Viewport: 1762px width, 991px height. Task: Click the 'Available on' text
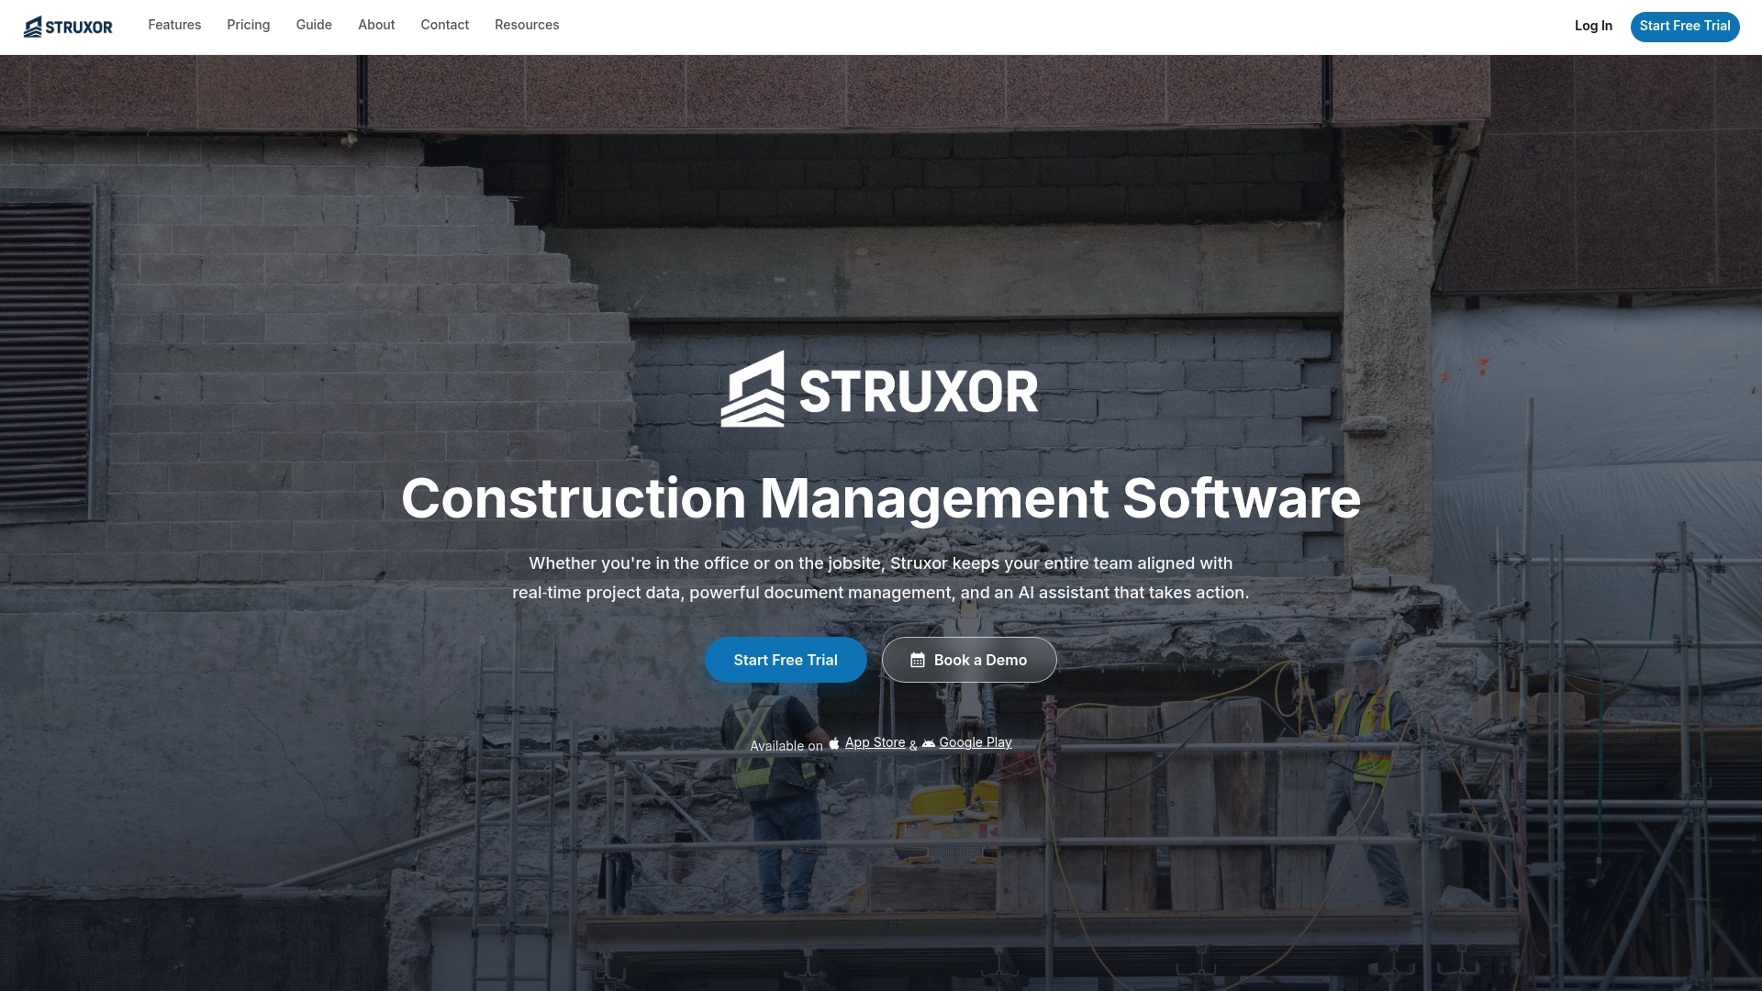tap(786, 746)
